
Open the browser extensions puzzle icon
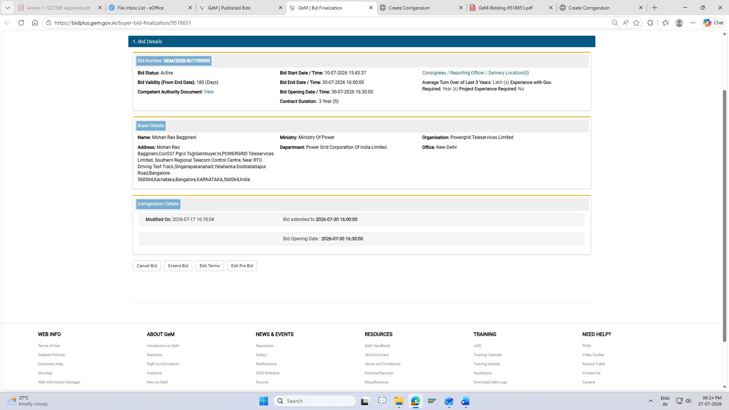click(650, 23)
